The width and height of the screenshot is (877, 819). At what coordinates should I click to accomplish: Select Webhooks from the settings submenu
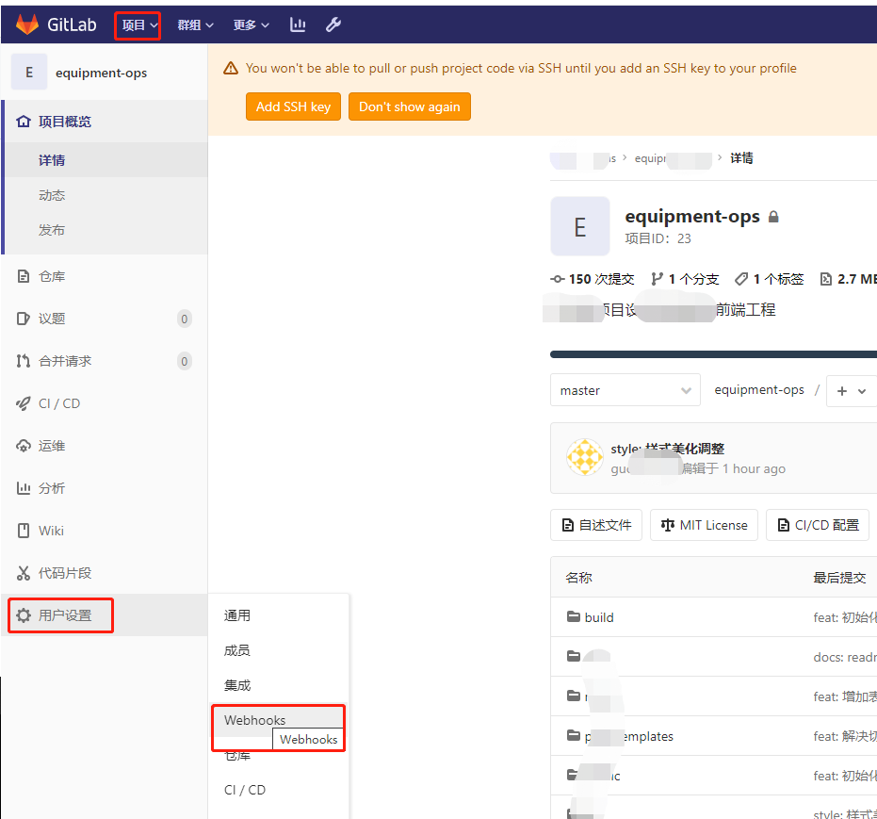coord(254,720)
